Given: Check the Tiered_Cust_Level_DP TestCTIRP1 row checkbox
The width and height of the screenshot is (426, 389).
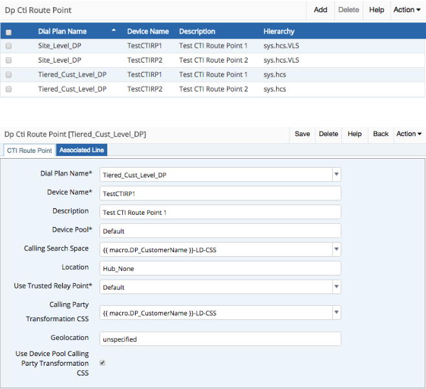Looking at the screenshot, I should pos(8,75).
